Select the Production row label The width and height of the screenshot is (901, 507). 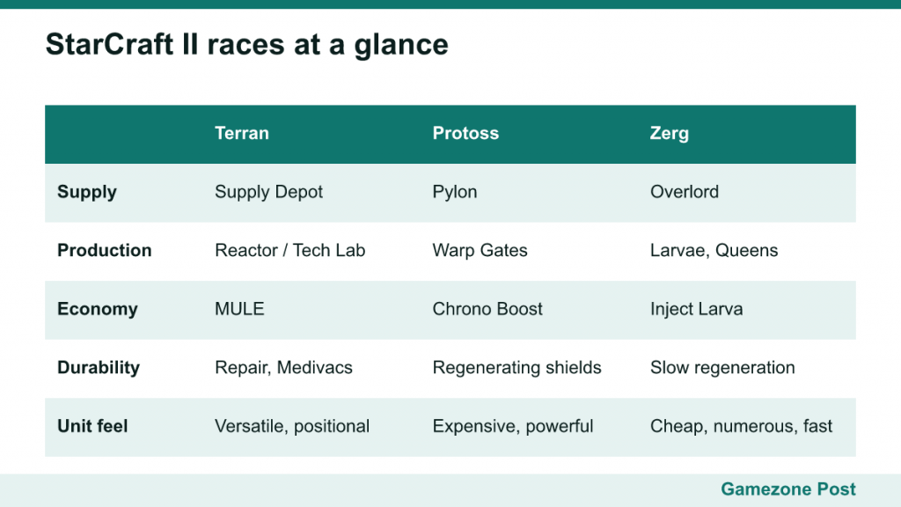(x=105, y=251)
